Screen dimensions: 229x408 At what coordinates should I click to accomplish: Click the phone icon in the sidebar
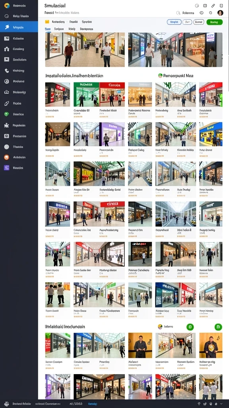[x=7, y=71]
